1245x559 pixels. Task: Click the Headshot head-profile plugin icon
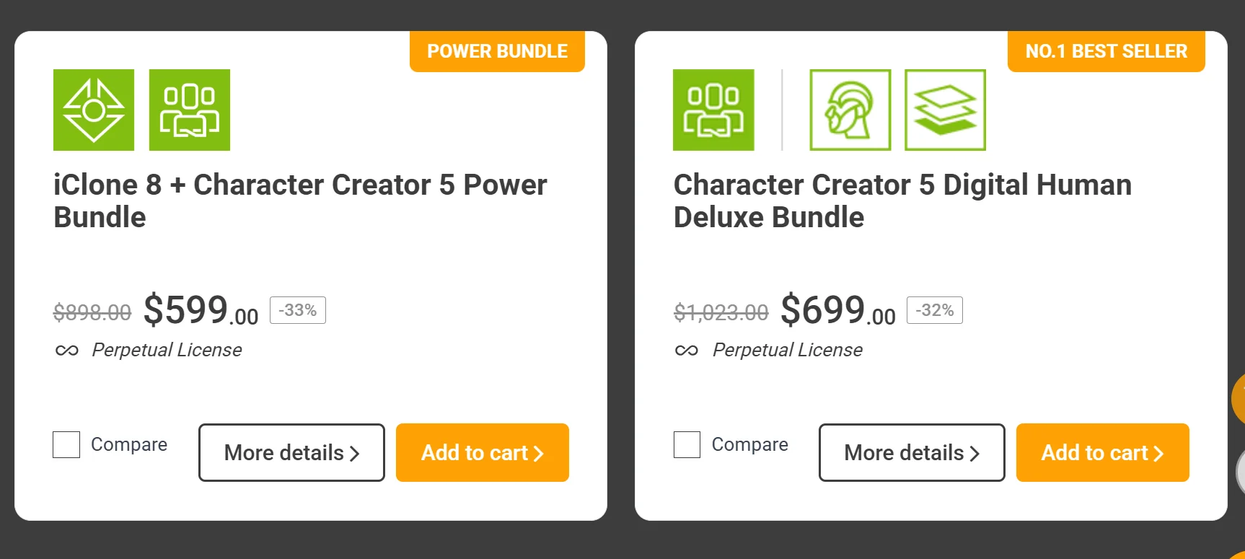850,110
